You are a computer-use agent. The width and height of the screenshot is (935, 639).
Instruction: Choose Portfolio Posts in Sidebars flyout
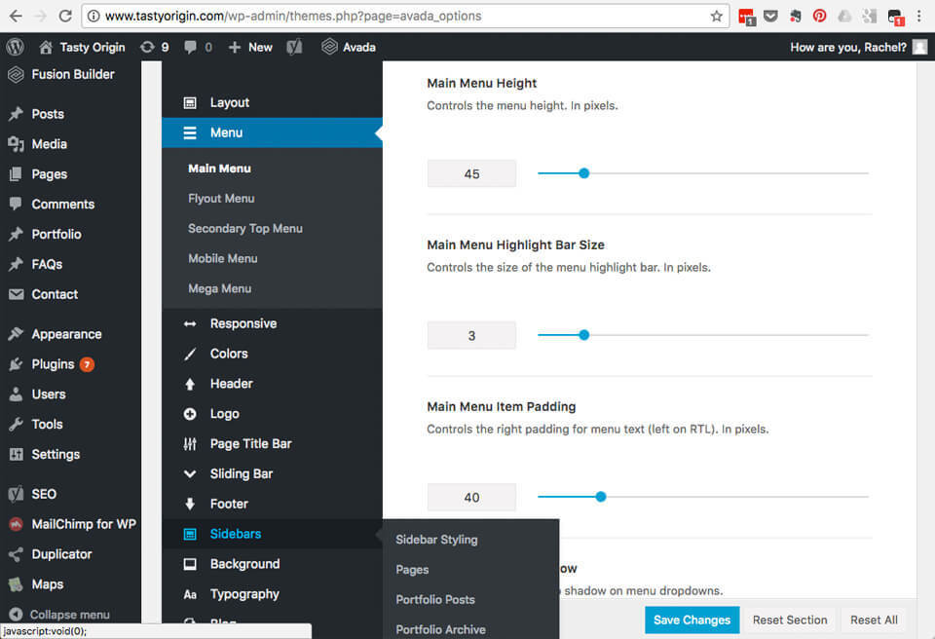point(435,600)
